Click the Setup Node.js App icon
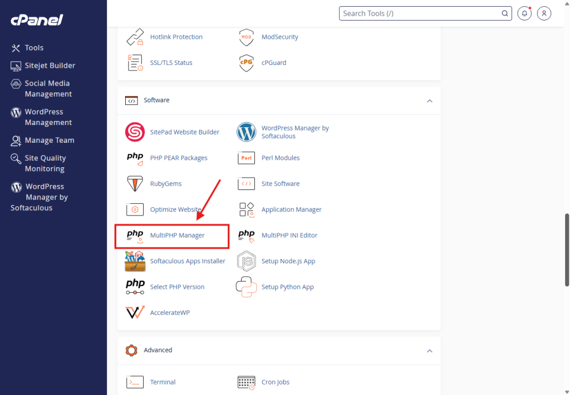 246,261
